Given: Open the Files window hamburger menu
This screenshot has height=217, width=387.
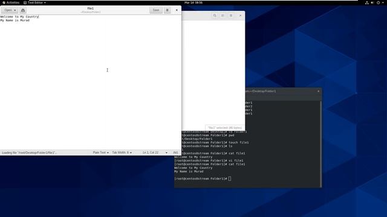Looking at the screenshot, I should [231, 16].
